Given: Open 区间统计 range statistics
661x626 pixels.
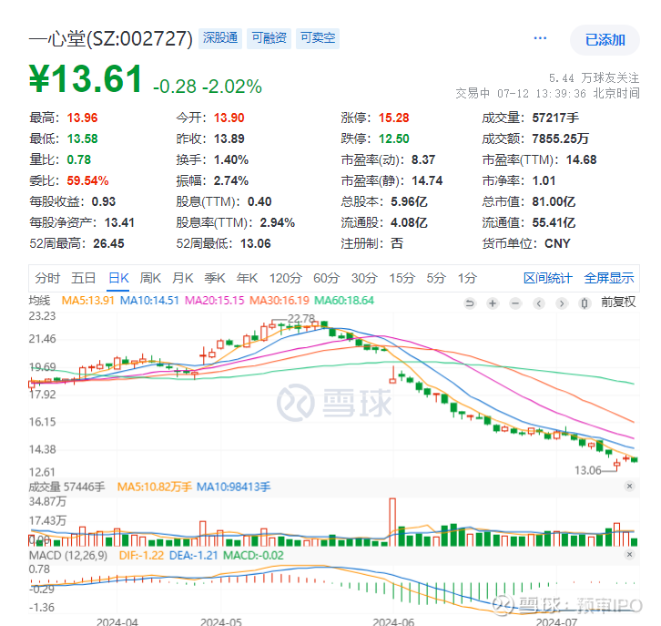Looking at the screenshot, I should [547, 279].
